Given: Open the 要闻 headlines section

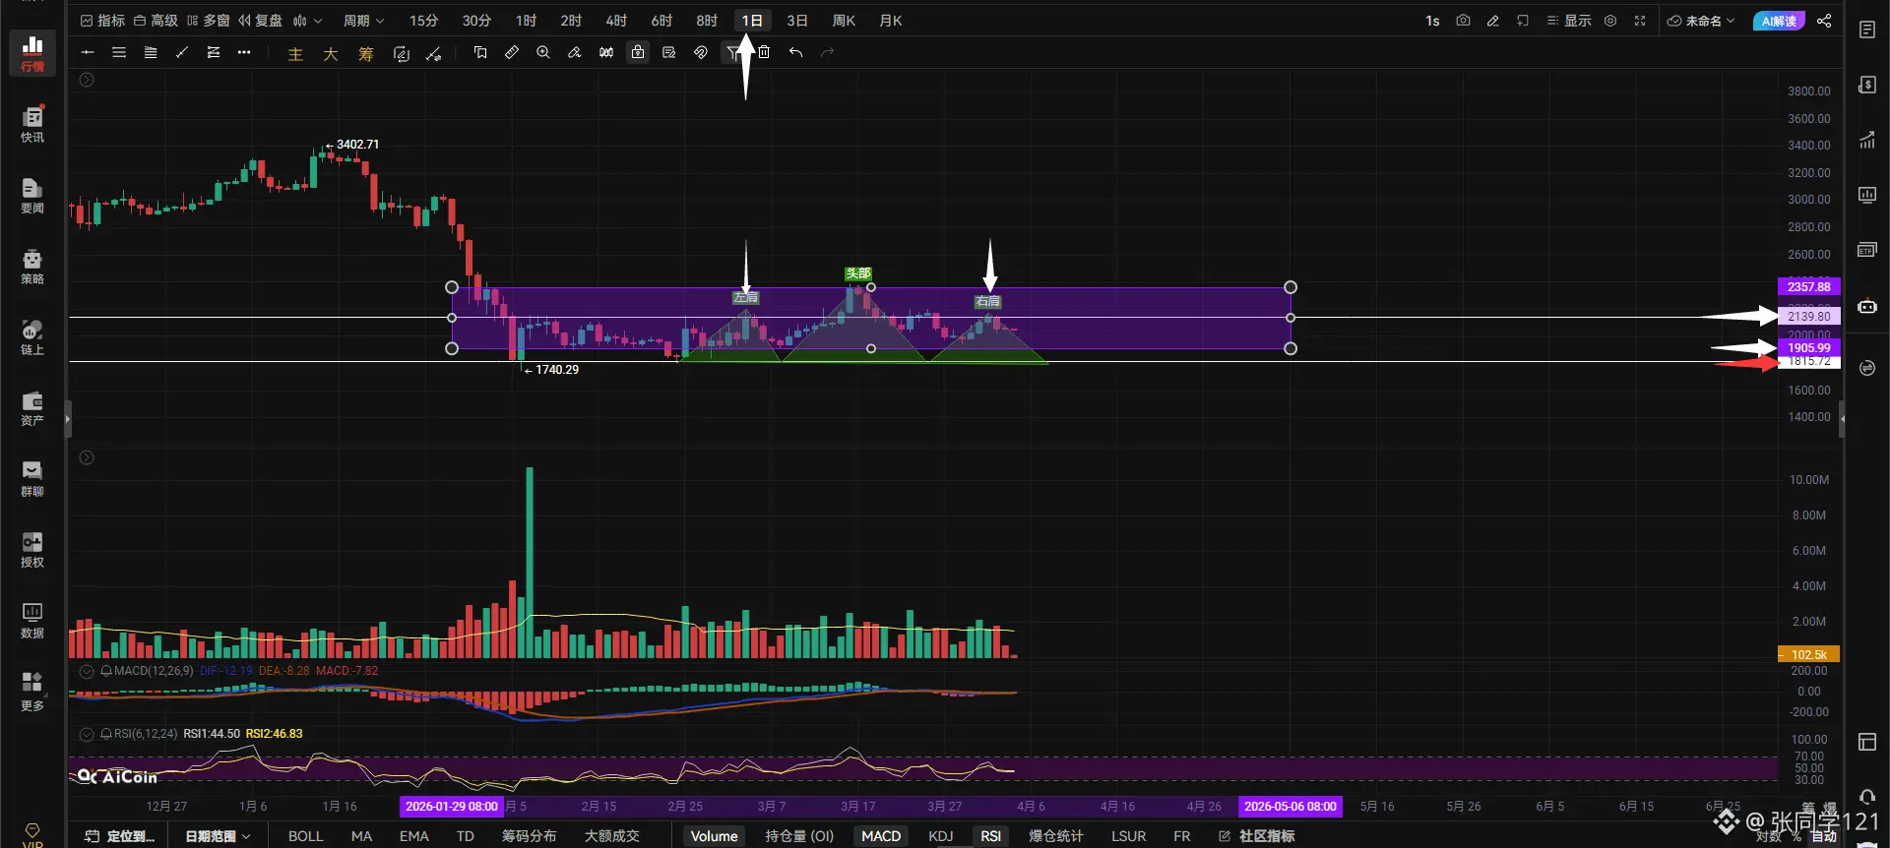Looking at the screenshot, I should 32,195.
